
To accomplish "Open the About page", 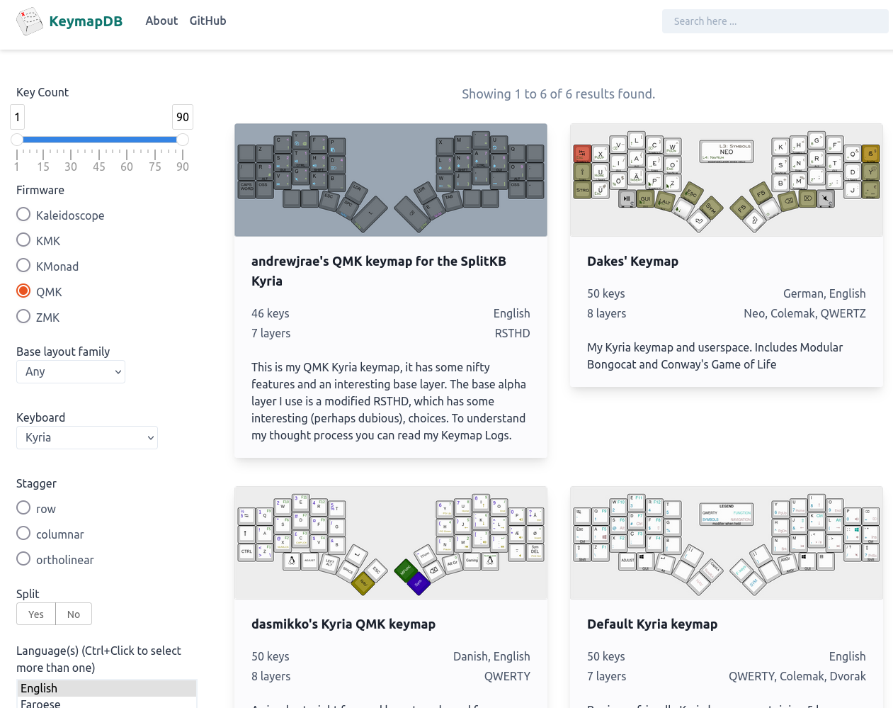I will [161, 21].
